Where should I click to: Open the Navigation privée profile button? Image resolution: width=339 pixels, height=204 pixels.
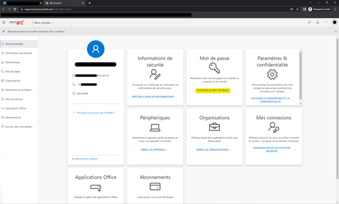pyautogui.click(x=320, y=9)
